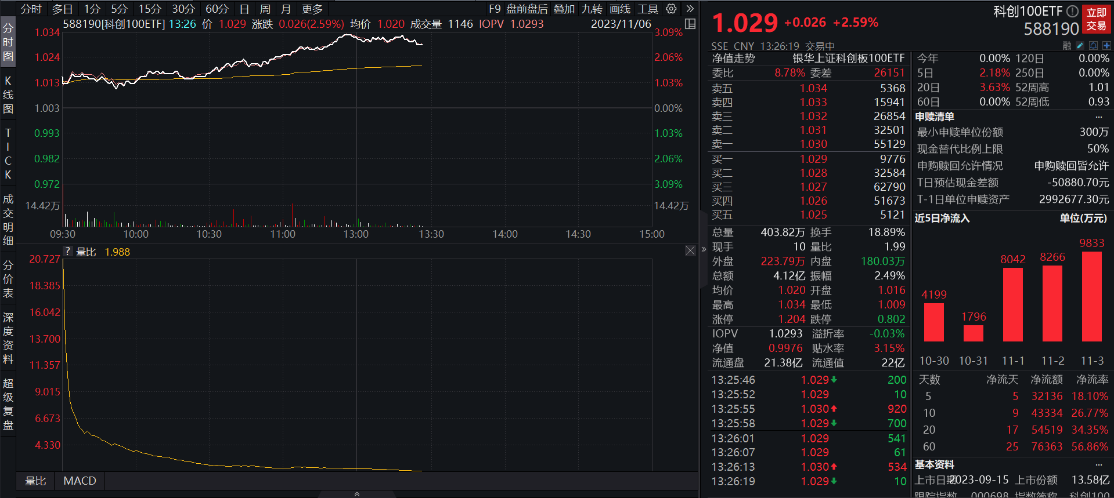The image size is (1114, 498).
Task: Switch to daily 日 chart
Action: [244, 9]
